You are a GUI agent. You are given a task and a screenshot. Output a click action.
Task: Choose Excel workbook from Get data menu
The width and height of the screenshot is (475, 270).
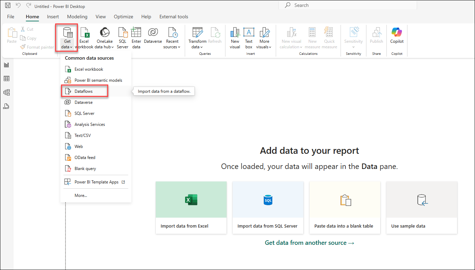click(x=95, y=69)
